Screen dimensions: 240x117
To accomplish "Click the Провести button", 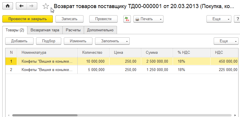I will pos(103,19).
